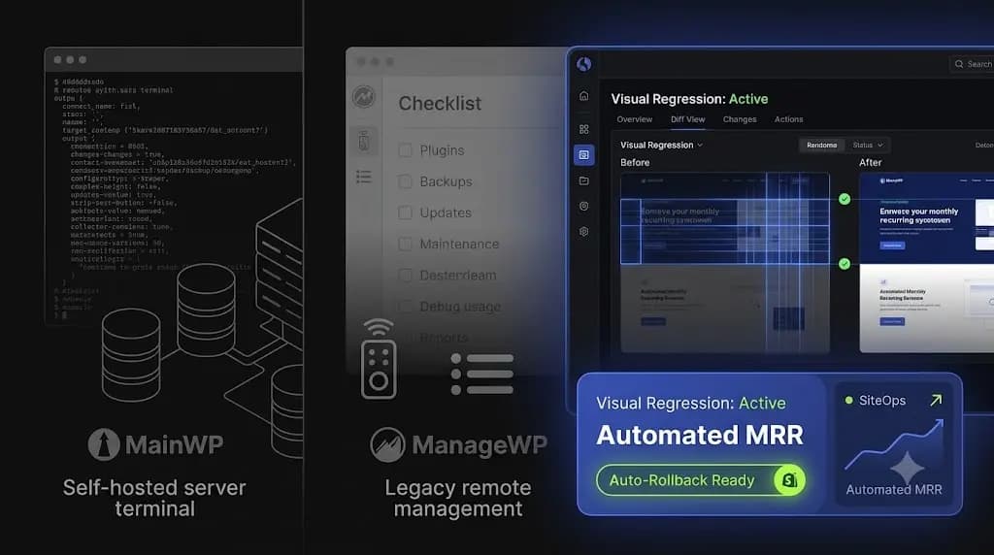Open the home icon in dark sidebar
Viewport: 994px width, 555px height.
[x=583, y=96]
